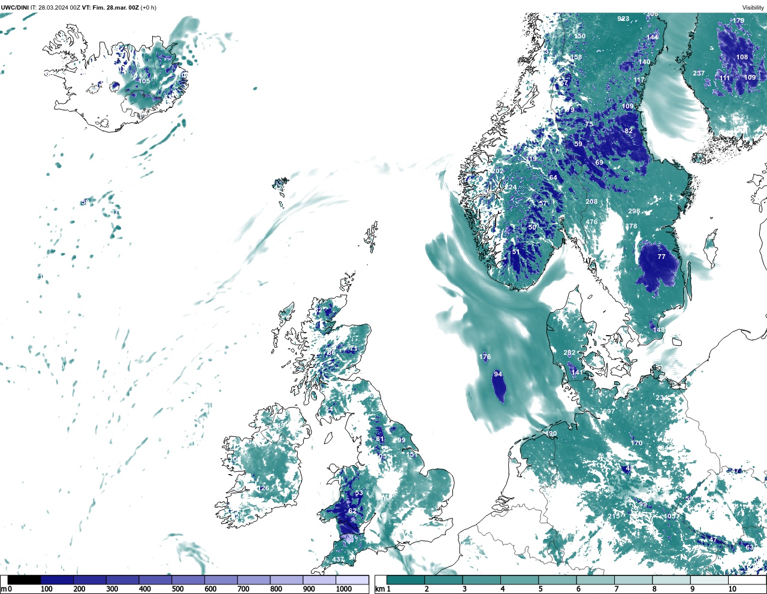Click the "170" value over Germany

click(x=636, y=443)
